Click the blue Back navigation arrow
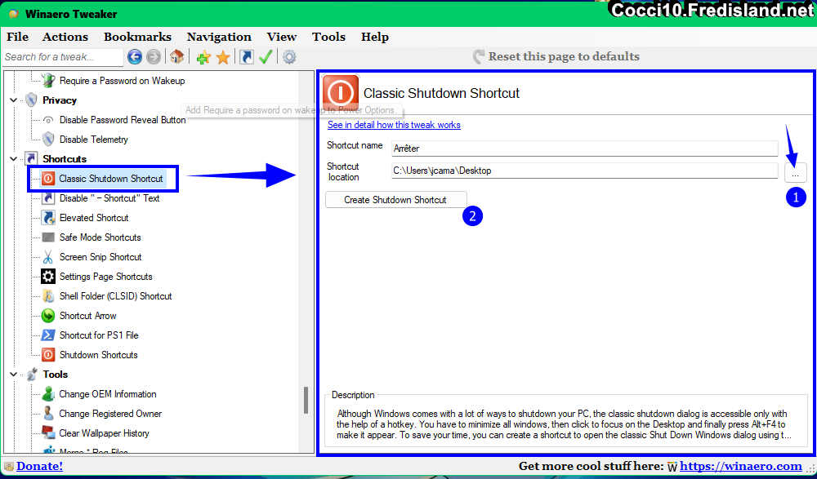The image size is (817, 479). tap(135, 57)
